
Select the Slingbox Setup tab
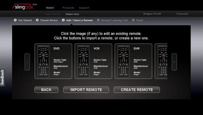click(x=72, y=14)
